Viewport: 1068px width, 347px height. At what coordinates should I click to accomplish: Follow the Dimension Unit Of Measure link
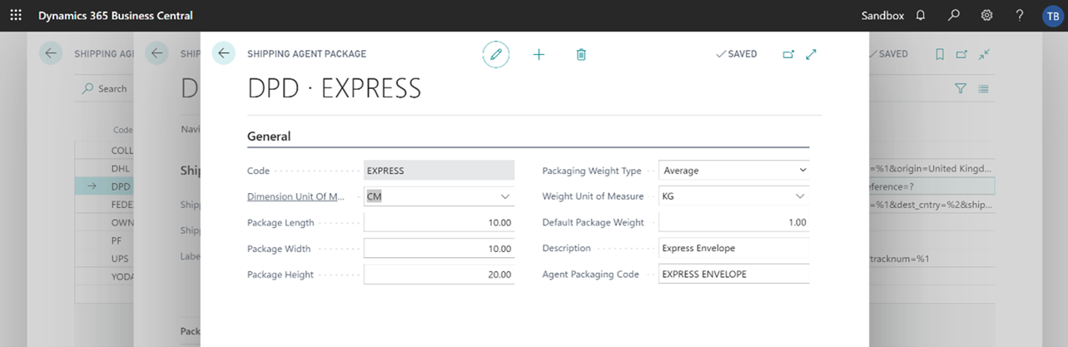pos(294,196)
